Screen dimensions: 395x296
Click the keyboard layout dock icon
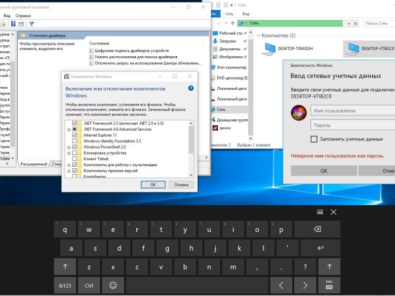pos(320,212)
